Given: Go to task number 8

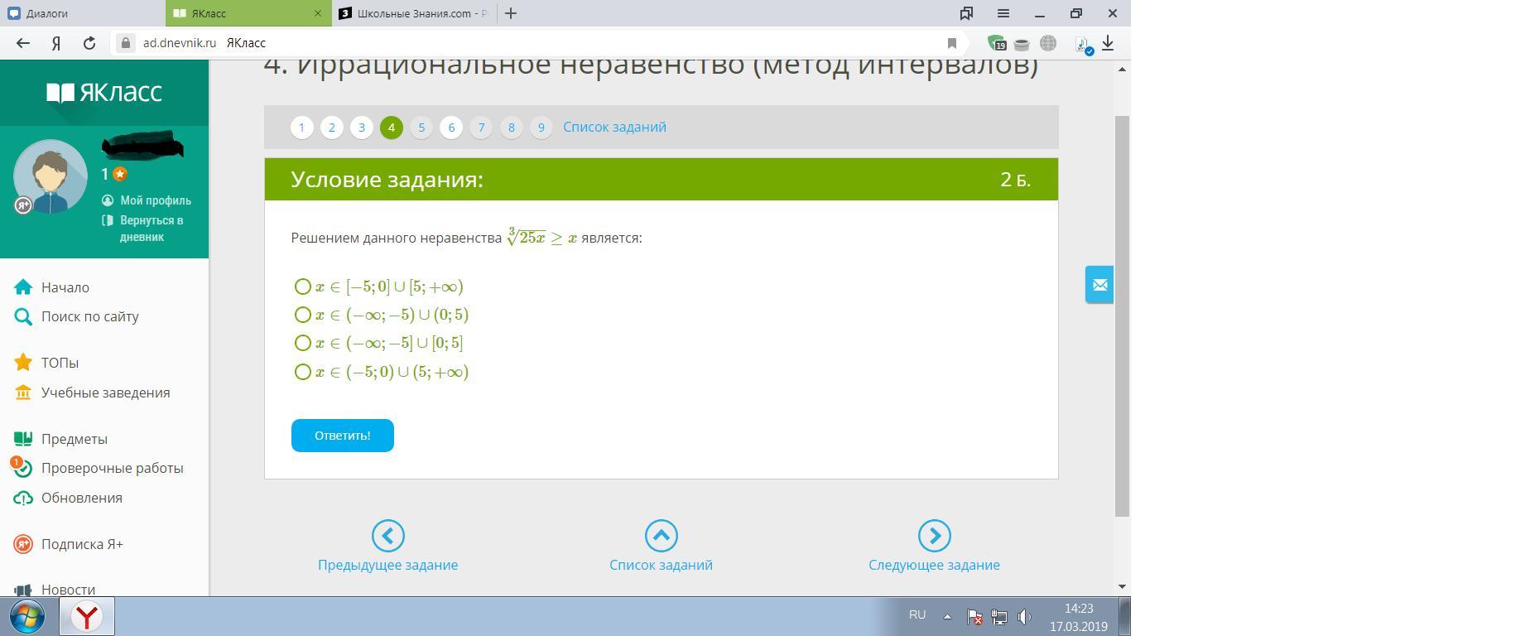Looking at the screenshot, I should pos(511,128).
